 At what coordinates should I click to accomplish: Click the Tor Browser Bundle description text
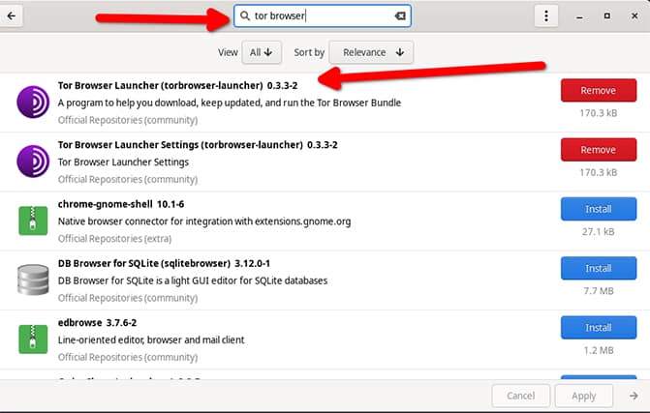pyautogui.click(x=230, y=103)
